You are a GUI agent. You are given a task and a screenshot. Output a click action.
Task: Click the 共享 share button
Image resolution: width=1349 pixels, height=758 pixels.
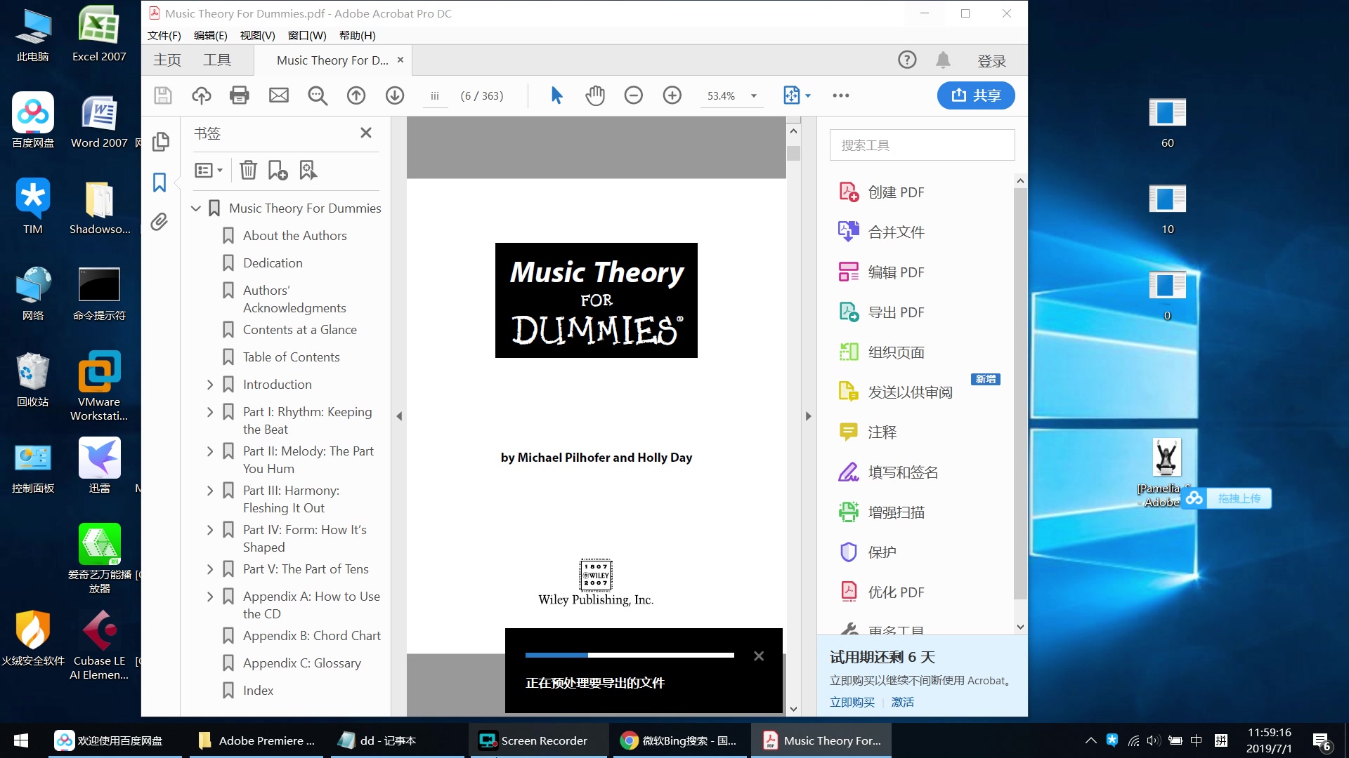pos(976,95)
